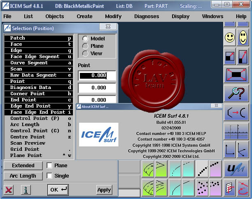This screenshot has height=199, width=252.
Task: Click the second Point coordinate field
Action: pos(97,88)
